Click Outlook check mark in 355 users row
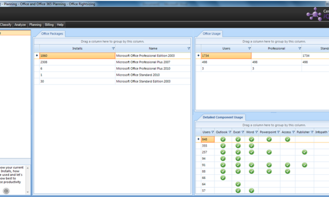 pyautogui.click(x=223, y=146)
